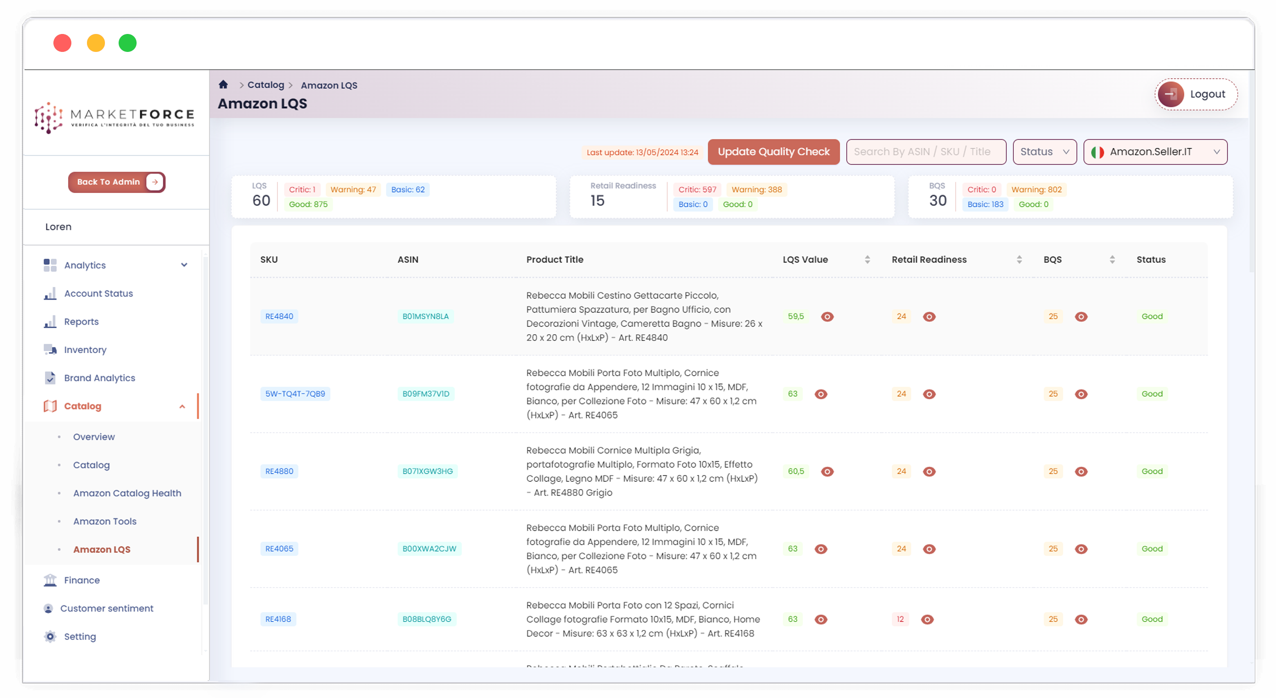This screenshot has height=698, width=1276.
Task: Click Catalog breadcrumb link
Action: [266, 84]
